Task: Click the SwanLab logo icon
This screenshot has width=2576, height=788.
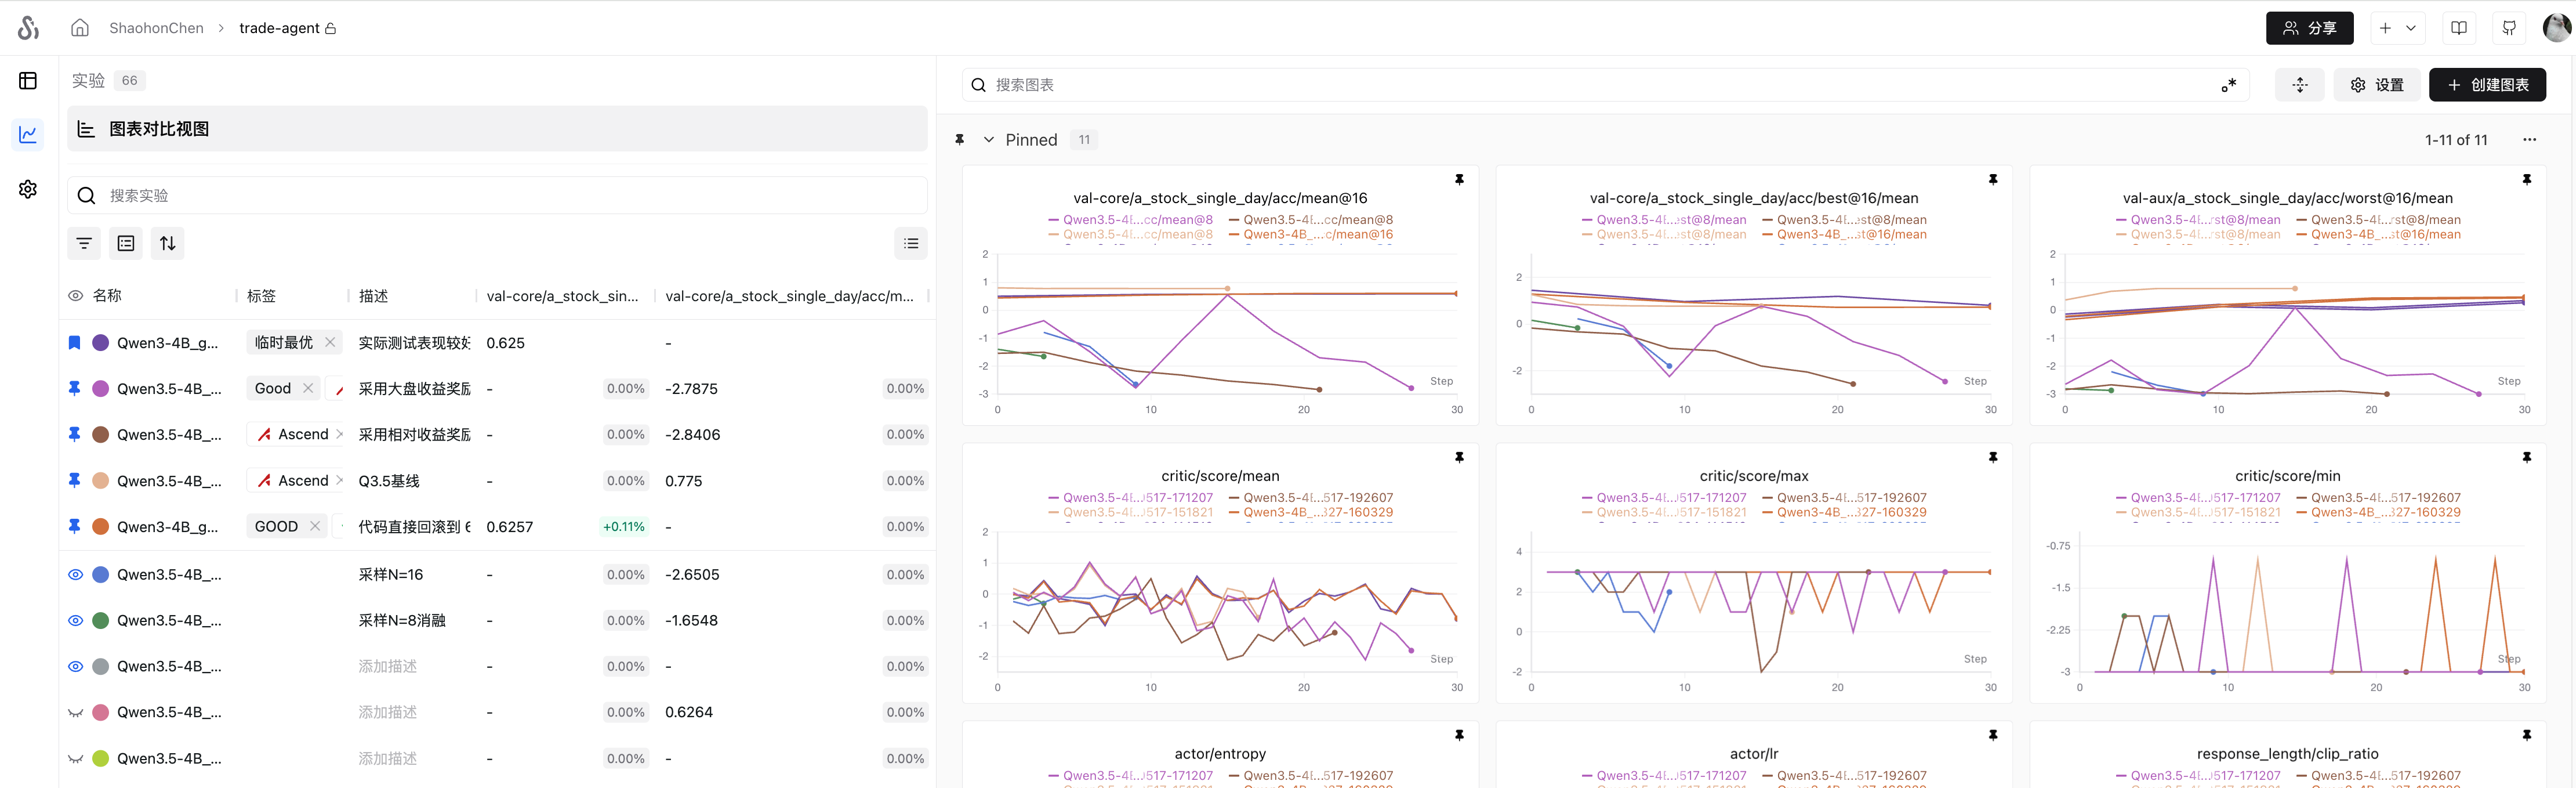Action: pos(28,28)
